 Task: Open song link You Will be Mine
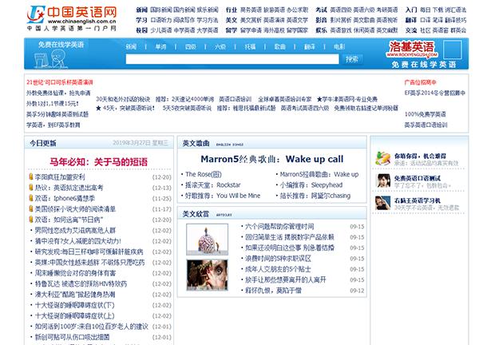coord(223,196)
